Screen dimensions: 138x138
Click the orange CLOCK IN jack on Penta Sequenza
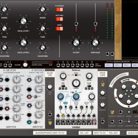coord(112,112)
